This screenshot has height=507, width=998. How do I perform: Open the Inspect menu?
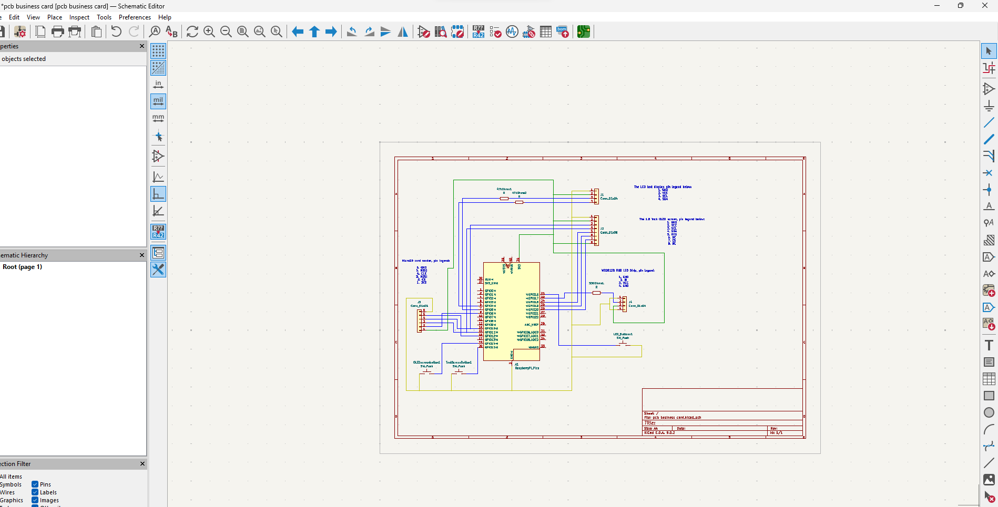coord(79,17)
